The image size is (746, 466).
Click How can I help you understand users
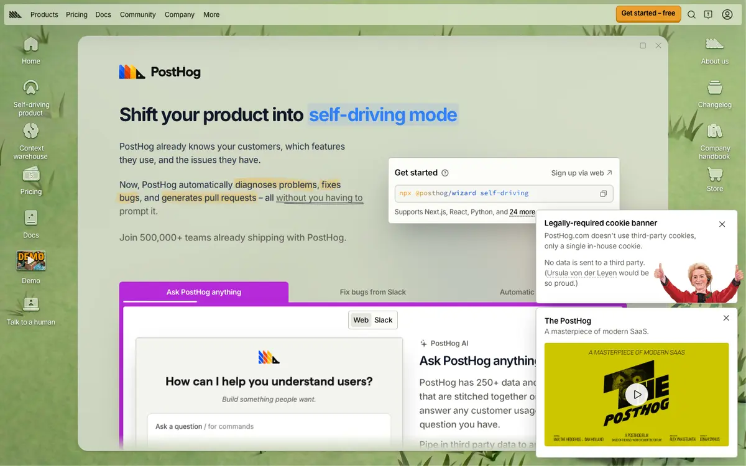pos(269,381)
